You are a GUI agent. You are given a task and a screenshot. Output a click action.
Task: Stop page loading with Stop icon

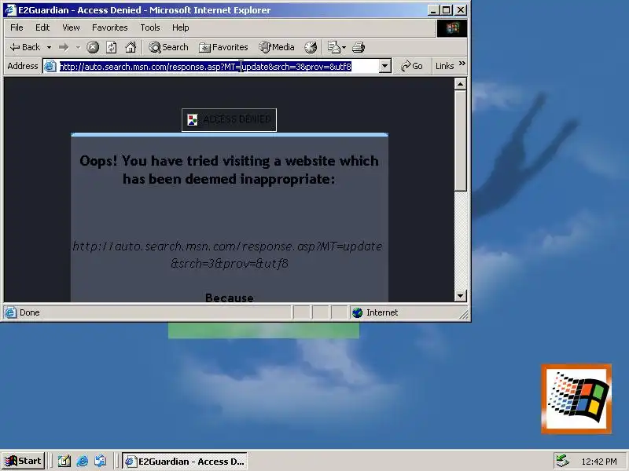coord(93,47)
